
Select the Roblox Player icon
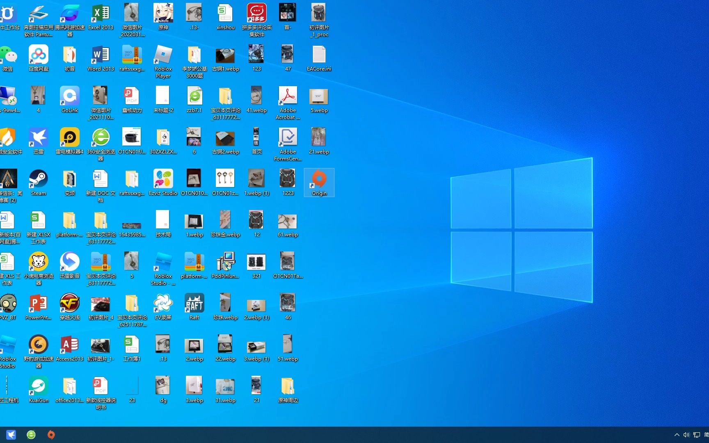(x=163, y=62)
